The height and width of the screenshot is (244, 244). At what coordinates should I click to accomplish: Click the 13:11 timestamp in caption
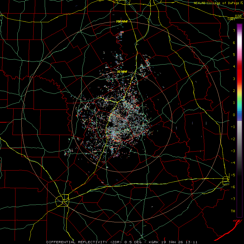(192, 242)
